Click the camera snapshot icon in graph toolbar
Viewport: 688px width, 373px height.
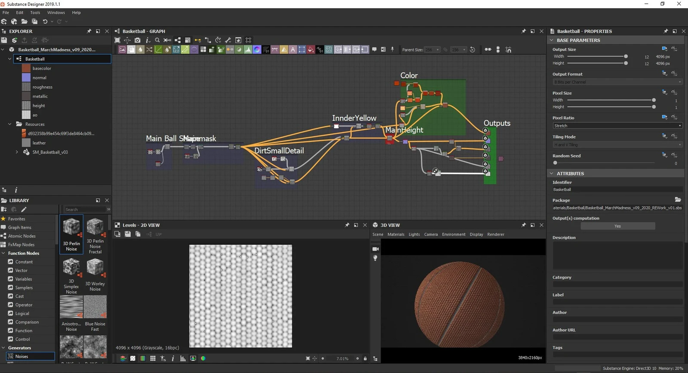[x=138, y=40]
